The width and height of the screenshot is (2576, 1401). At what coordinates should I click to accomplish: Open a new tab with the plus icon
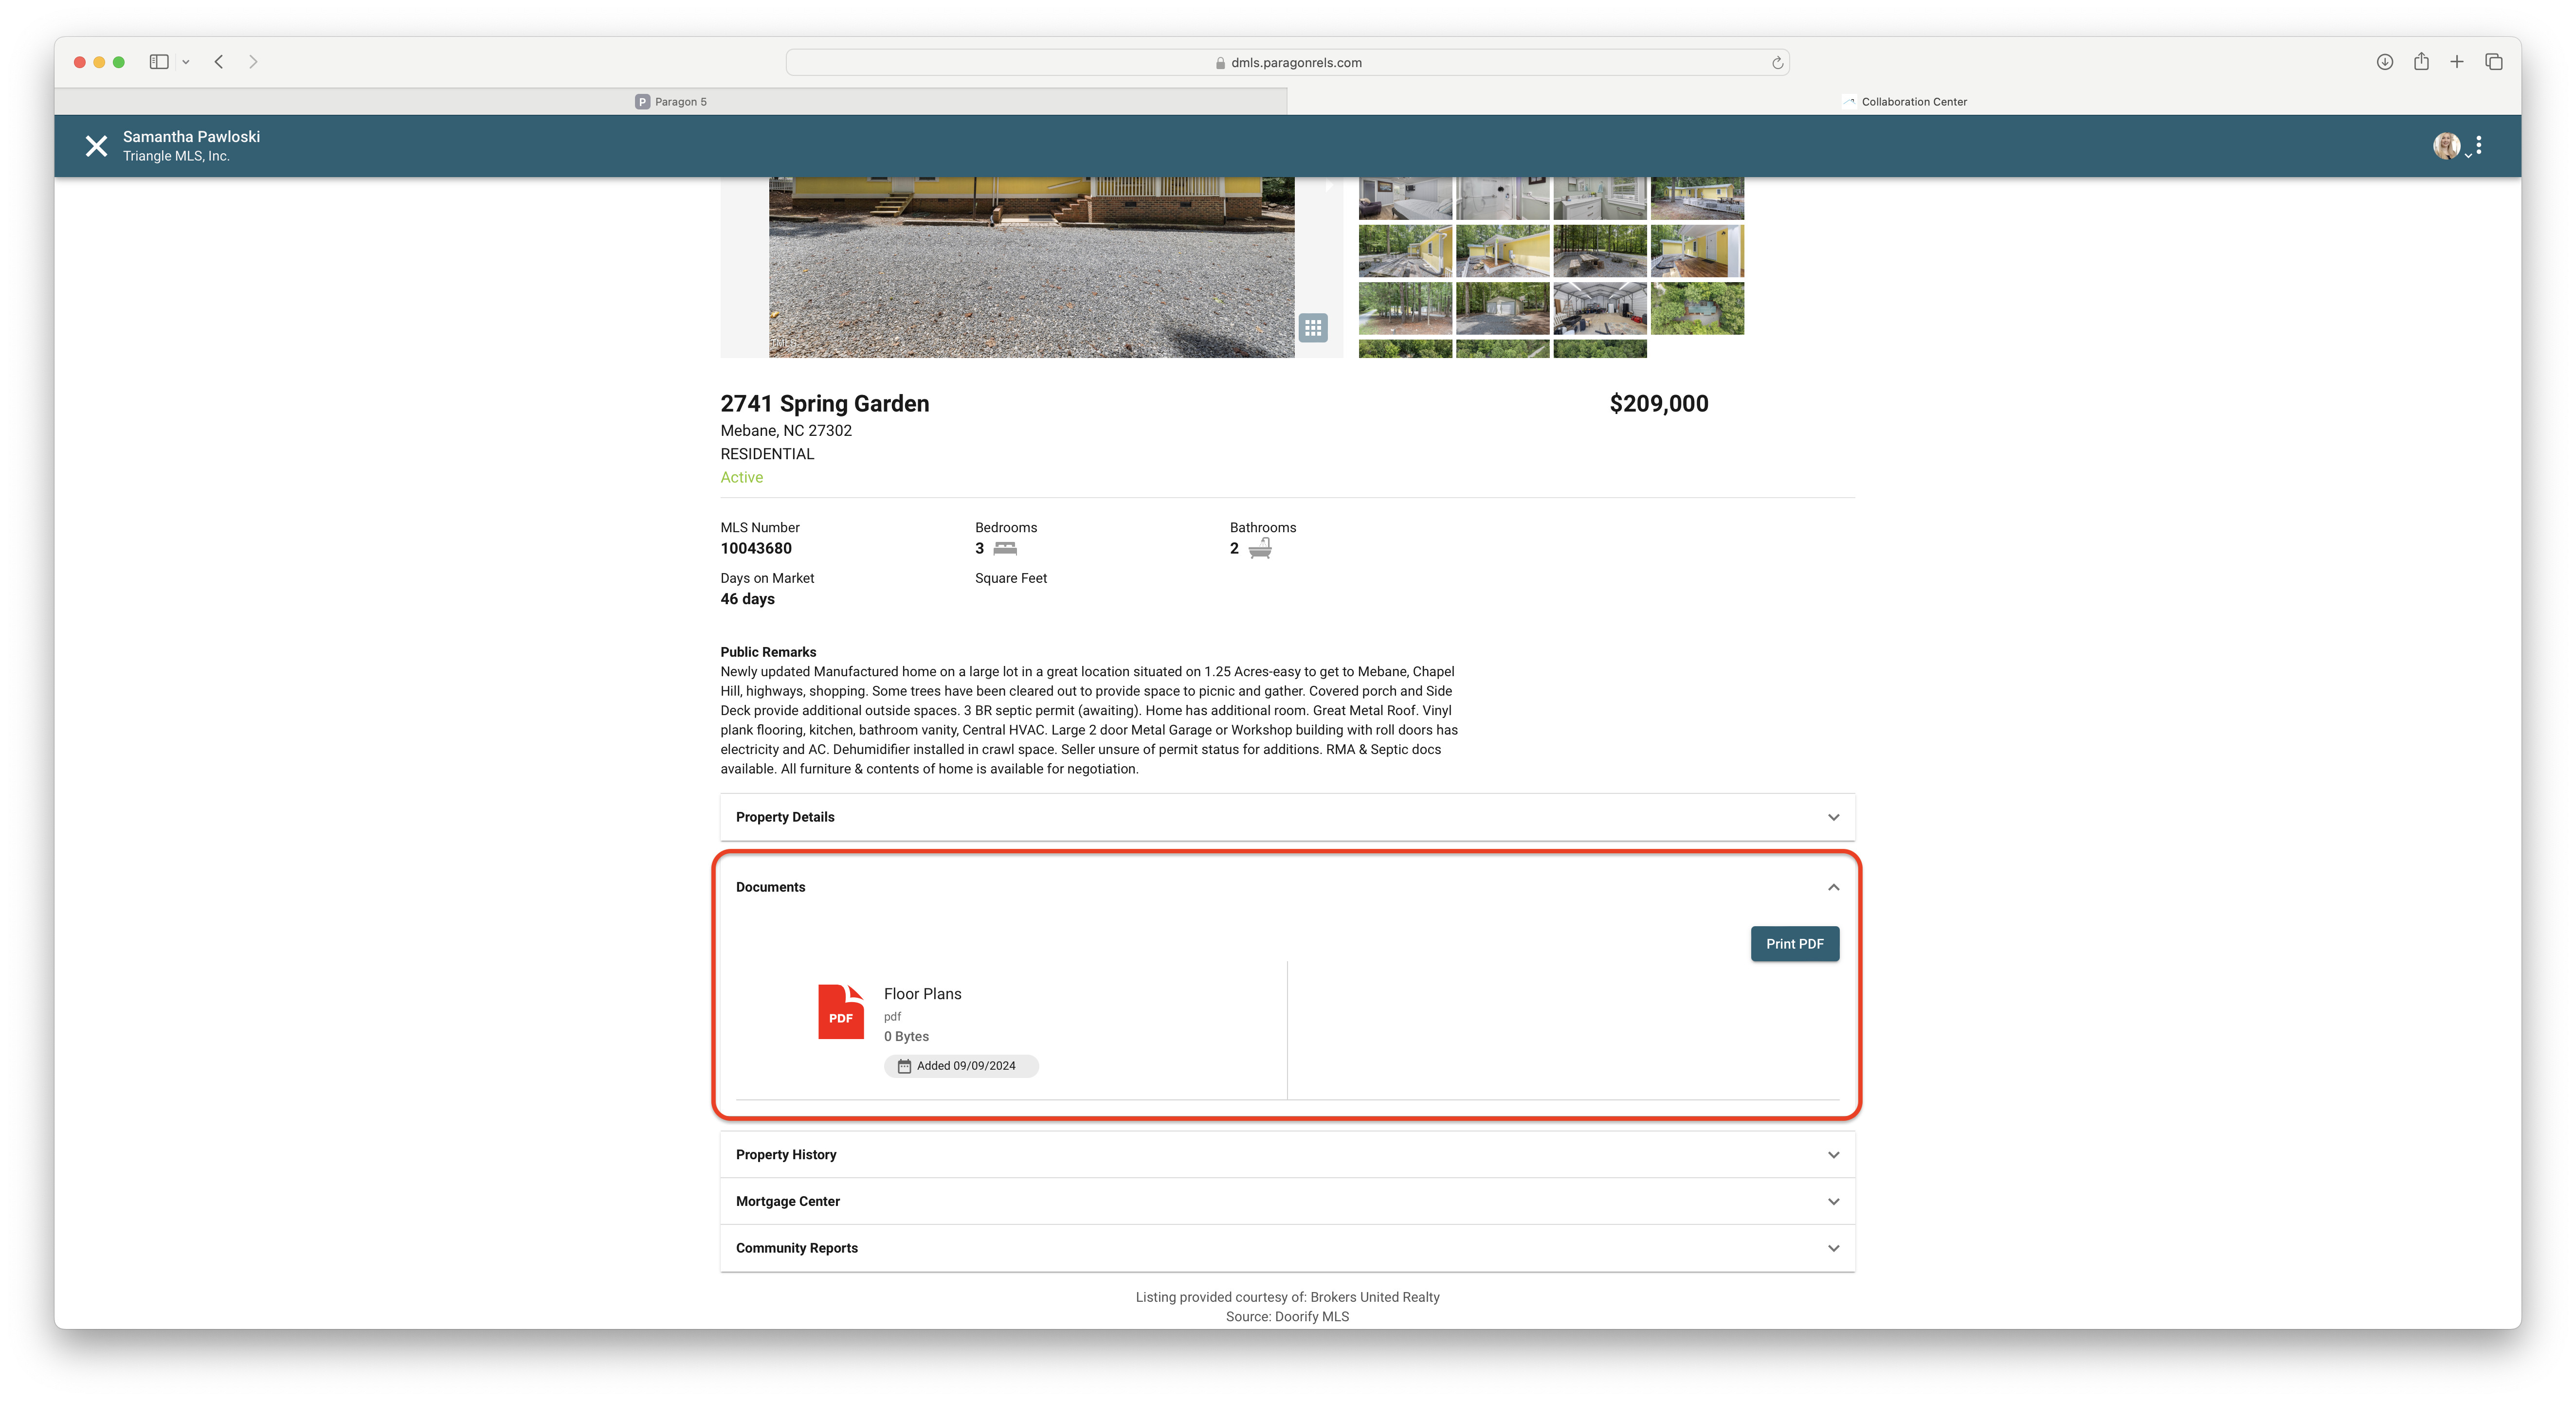click(2456, 62)
